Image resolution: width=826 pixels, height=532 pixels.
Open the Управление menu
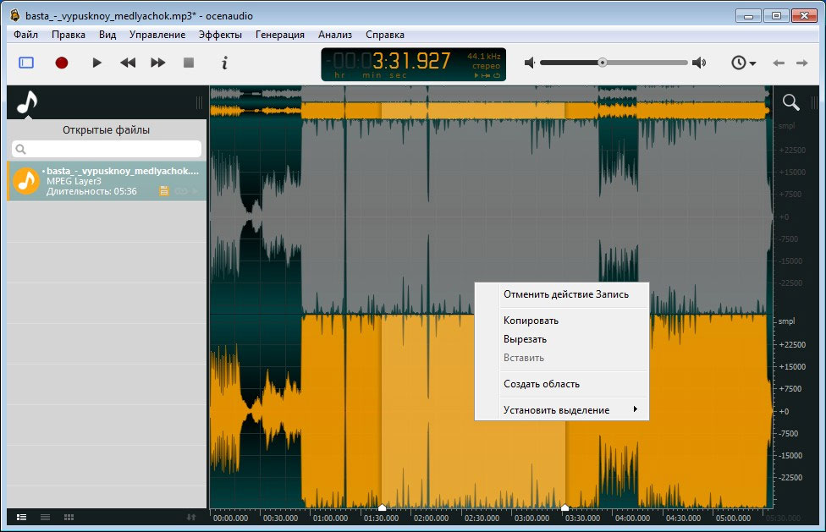coord(157,35)
